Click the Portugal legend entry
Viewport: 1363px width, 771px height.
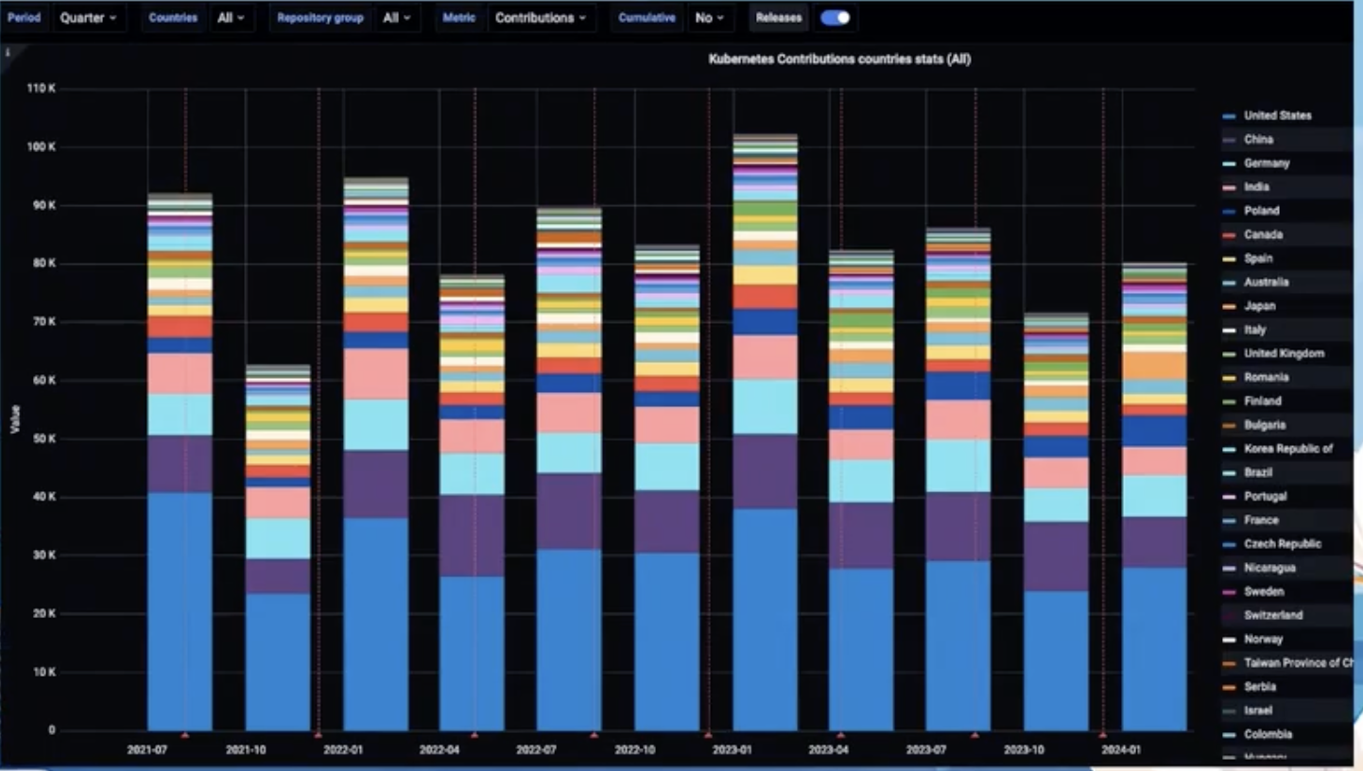[1265, 496]
